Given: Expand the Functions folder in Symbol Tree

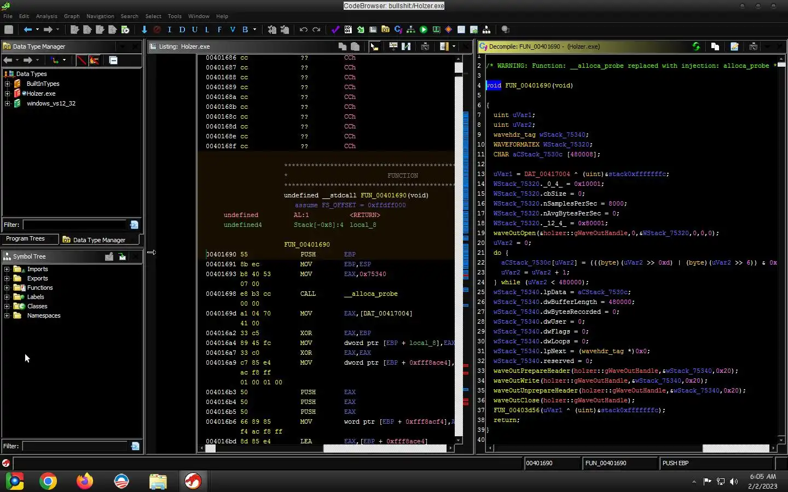Looking at the screenshot, I should click(x=7, y=288).
